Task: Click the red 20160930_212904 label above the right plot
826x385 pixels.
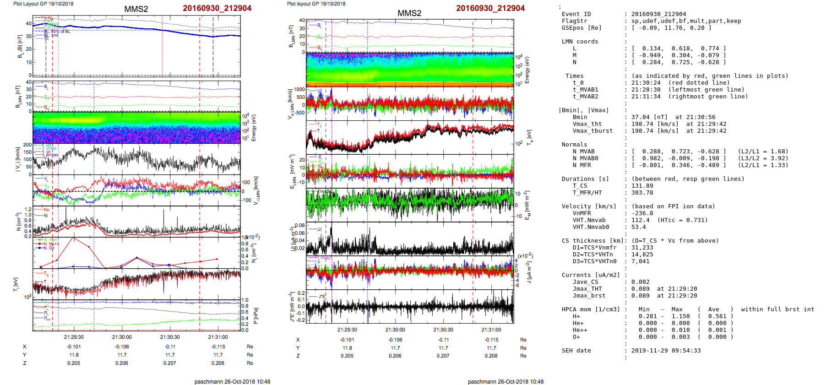Action: 490,8
